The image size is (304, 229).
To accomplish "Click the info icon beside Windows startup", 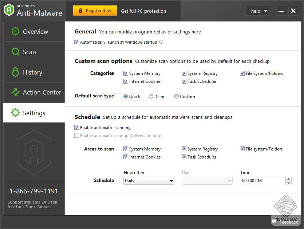I will (x=161, y=42).
